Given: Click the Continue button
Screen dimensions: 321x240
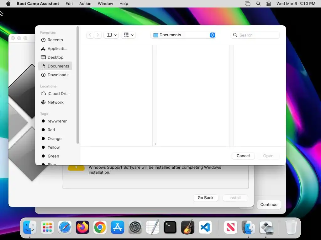Looking at the screenshot, I should tap(269, 204).
